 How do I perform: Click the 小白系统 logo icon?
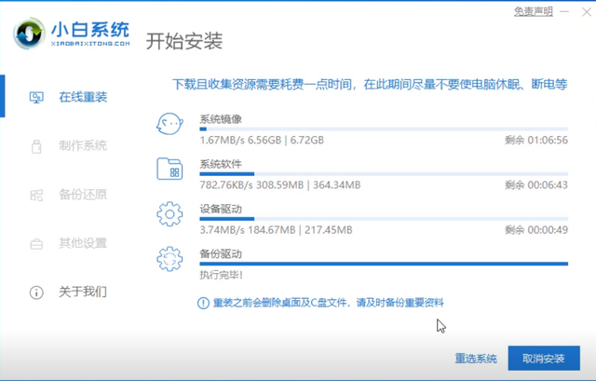coord(29,34)
